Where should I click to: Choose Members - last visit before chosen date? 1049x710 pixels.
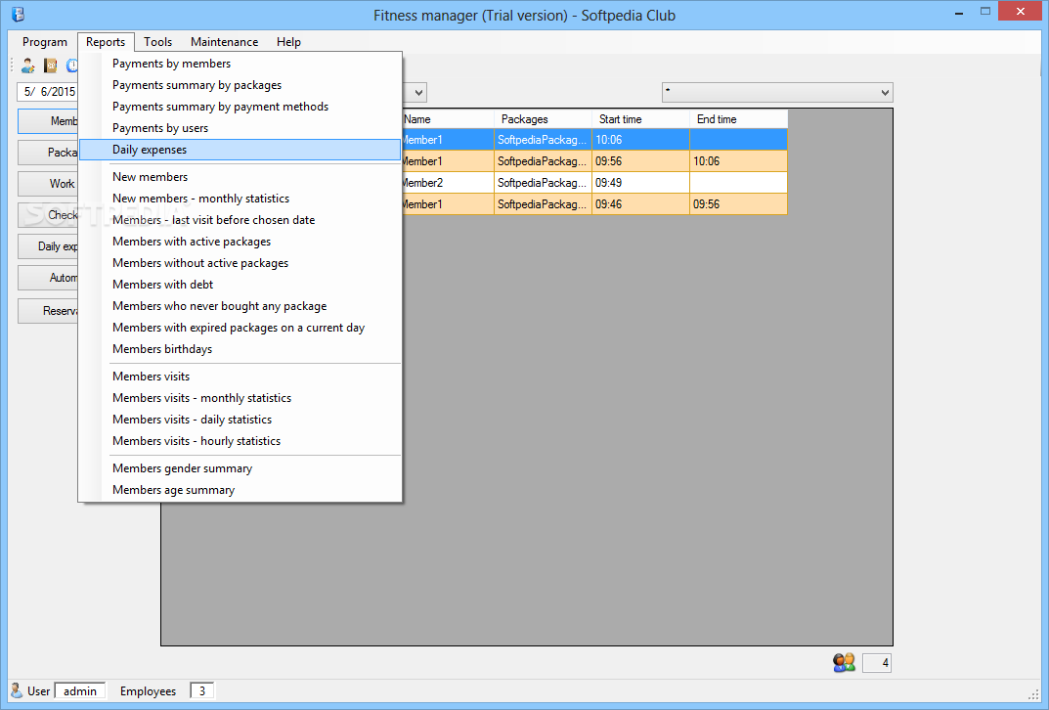(x=240, y=219)
